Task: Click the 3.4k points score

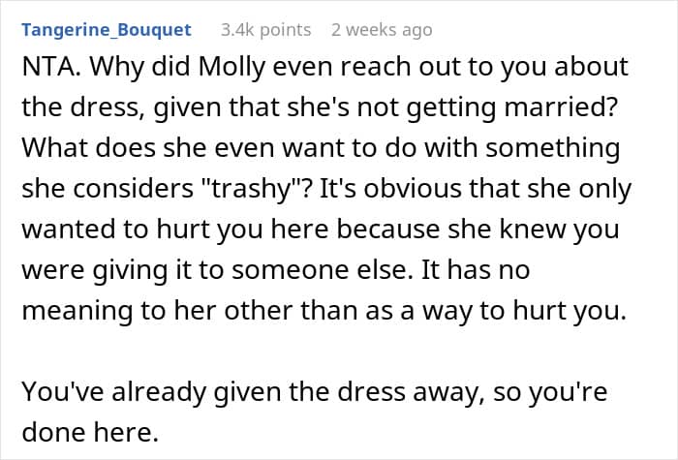Action: pos(266,30)
